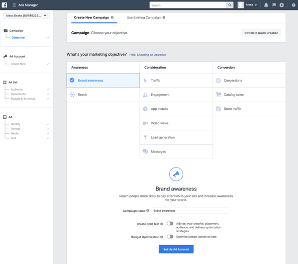Click the Reach snowflake icon

coord(72,94)
